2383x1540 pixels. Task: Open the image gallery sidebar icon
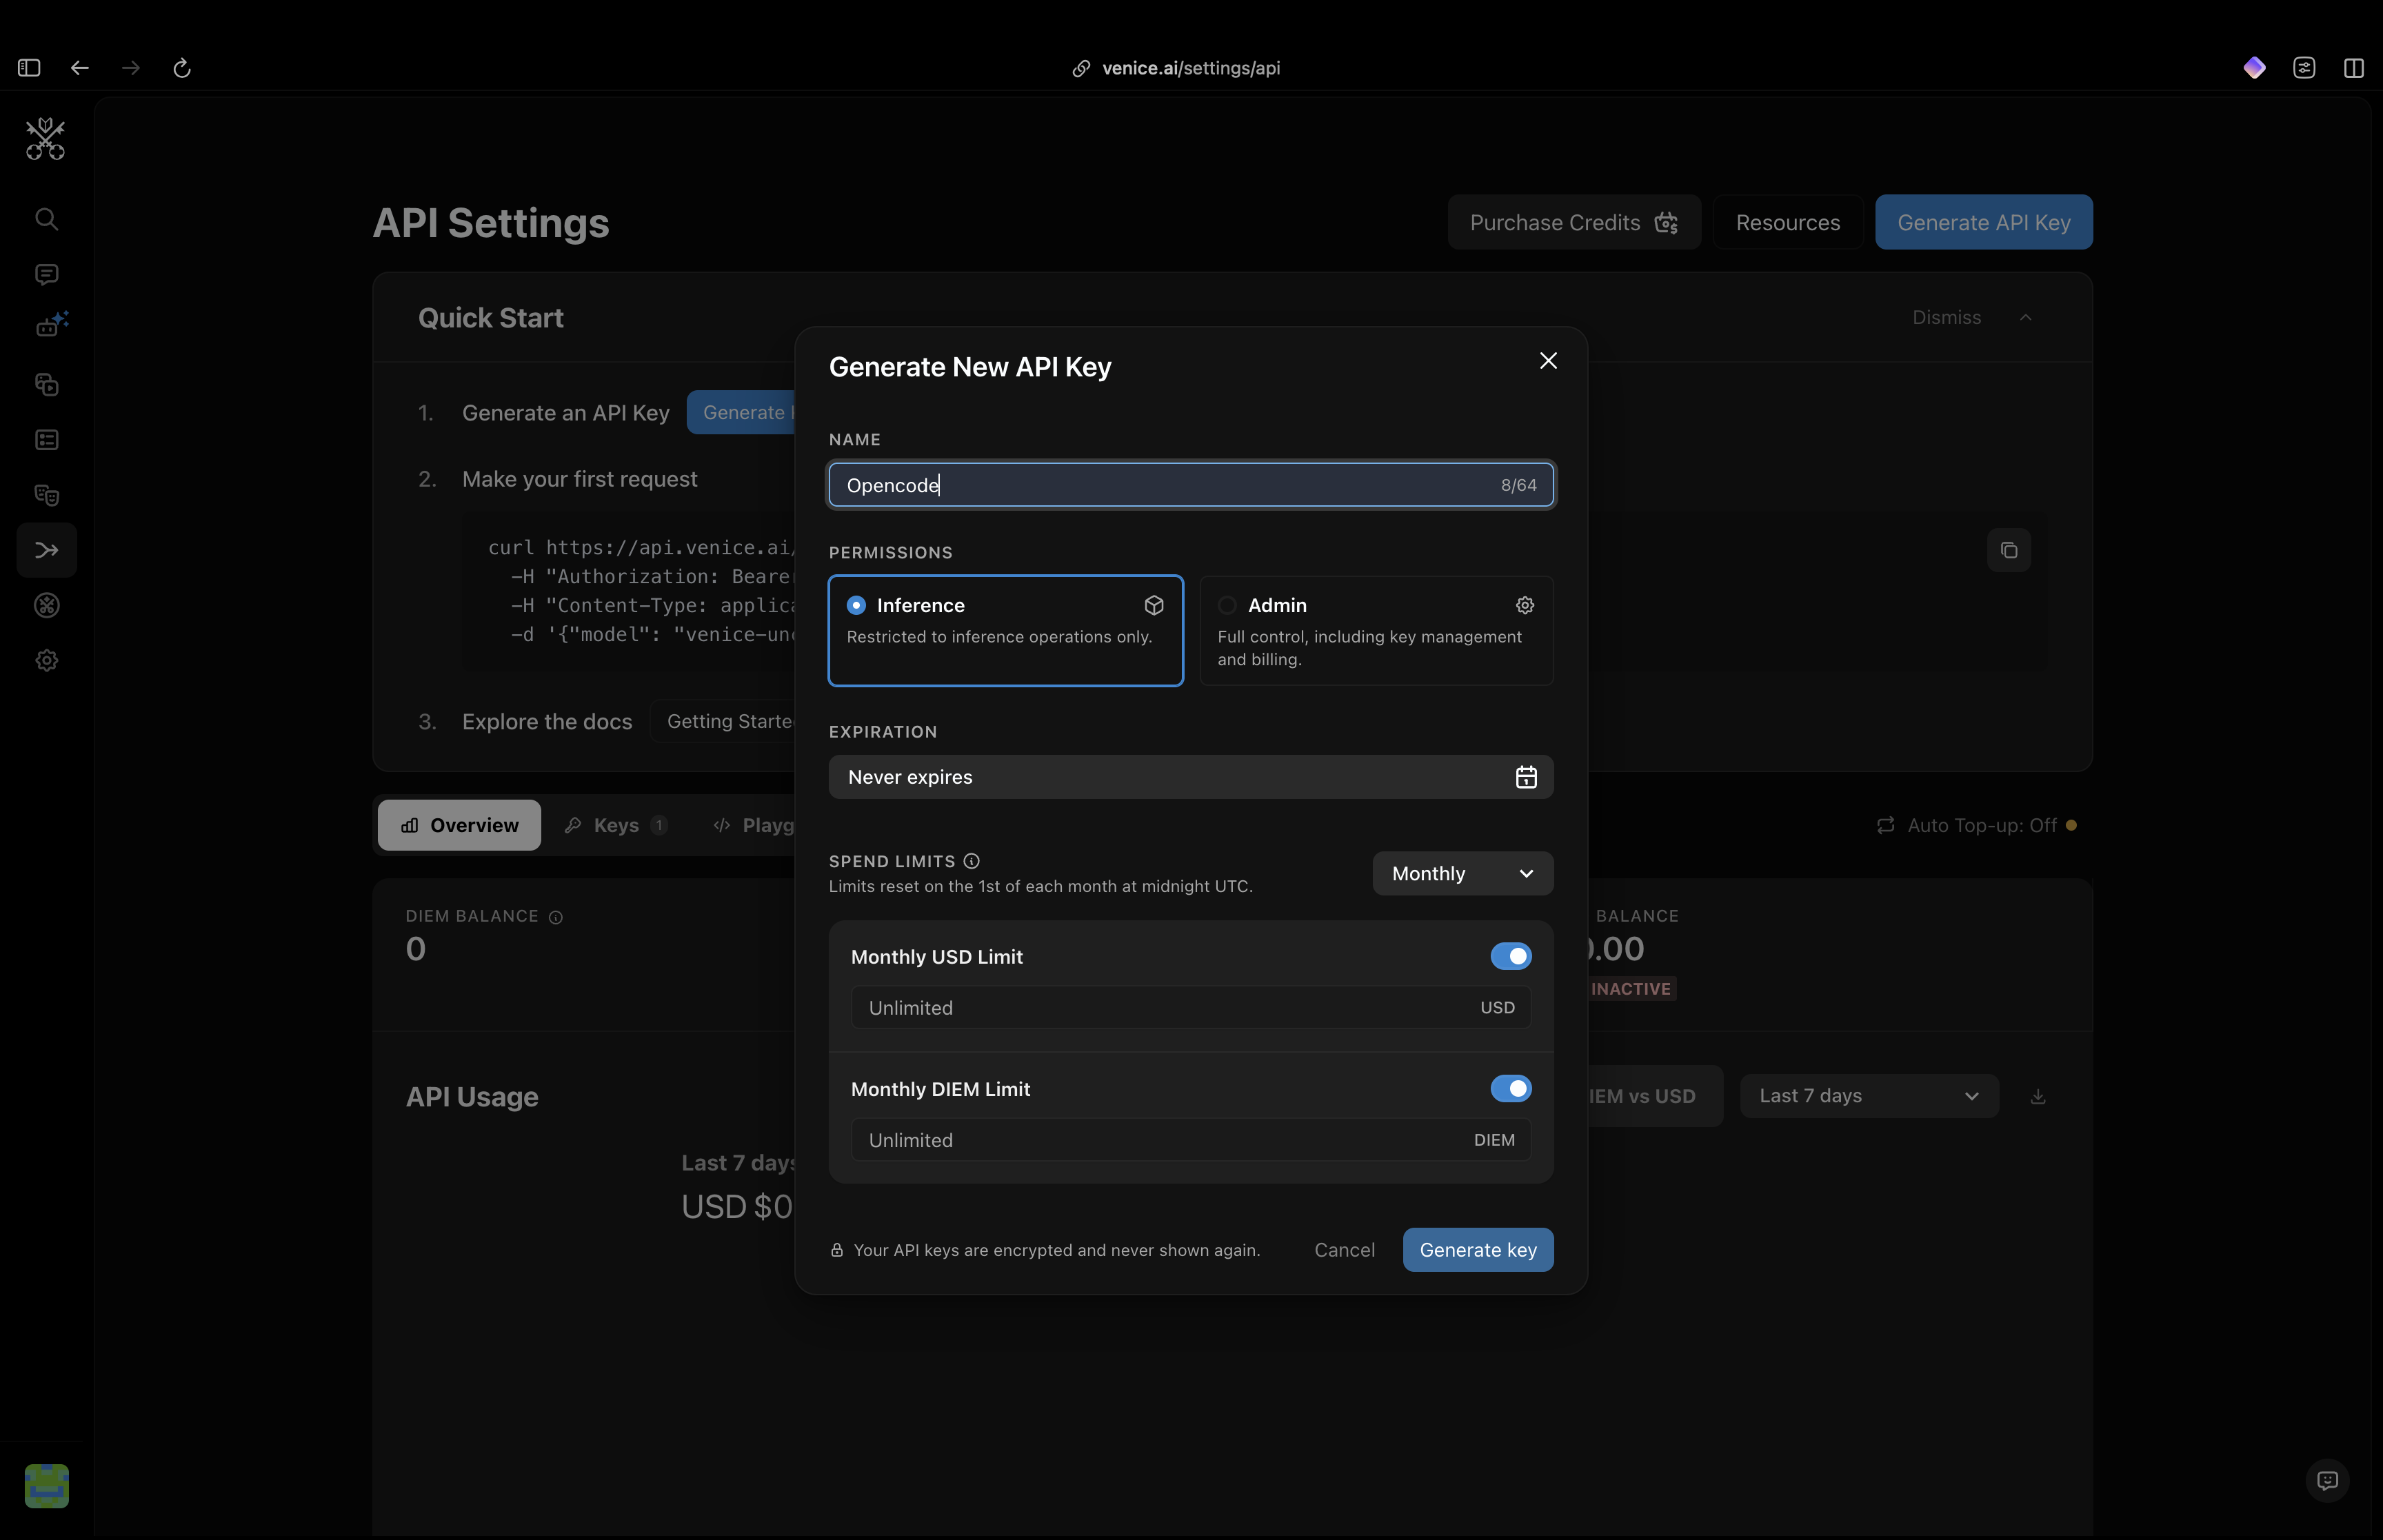[46, 385]
